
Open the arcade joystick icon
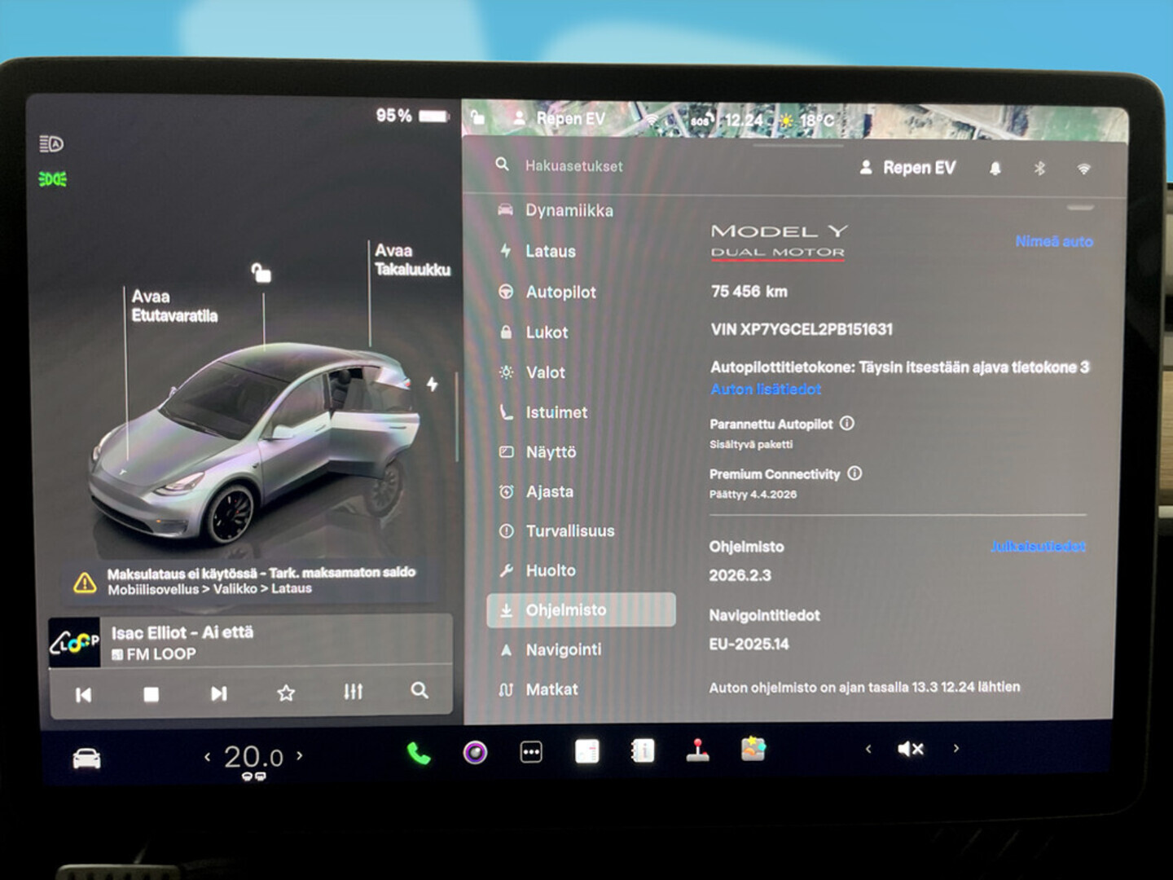tap(697, 750)
